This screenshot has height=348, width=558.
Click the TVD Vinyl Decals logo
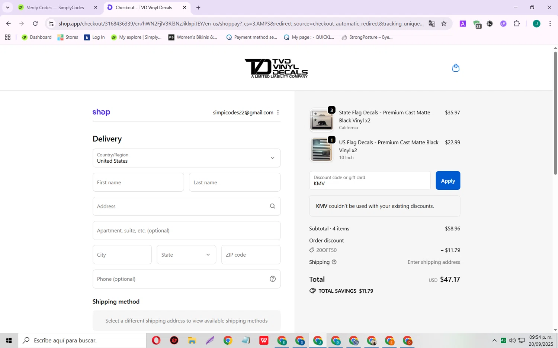coord(276,68)
